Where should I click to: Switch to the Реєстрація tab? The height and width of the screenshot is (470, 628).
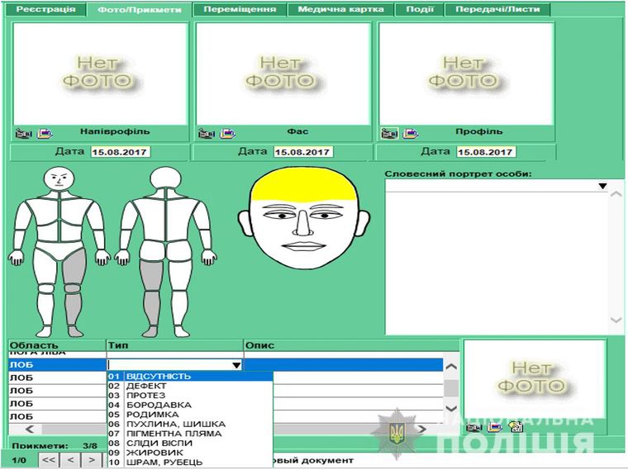tap(46, 10)
